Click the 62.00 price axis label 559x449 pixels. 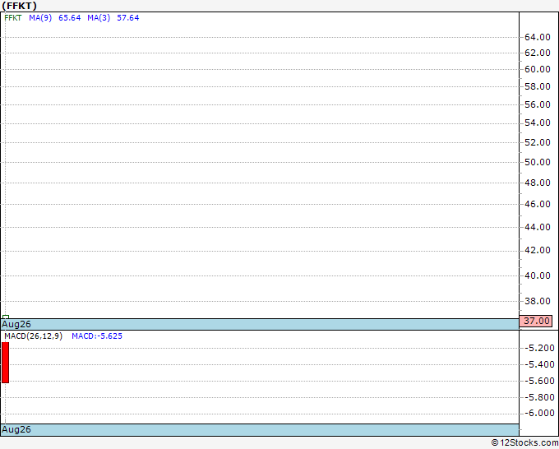[x=538, y=53]
